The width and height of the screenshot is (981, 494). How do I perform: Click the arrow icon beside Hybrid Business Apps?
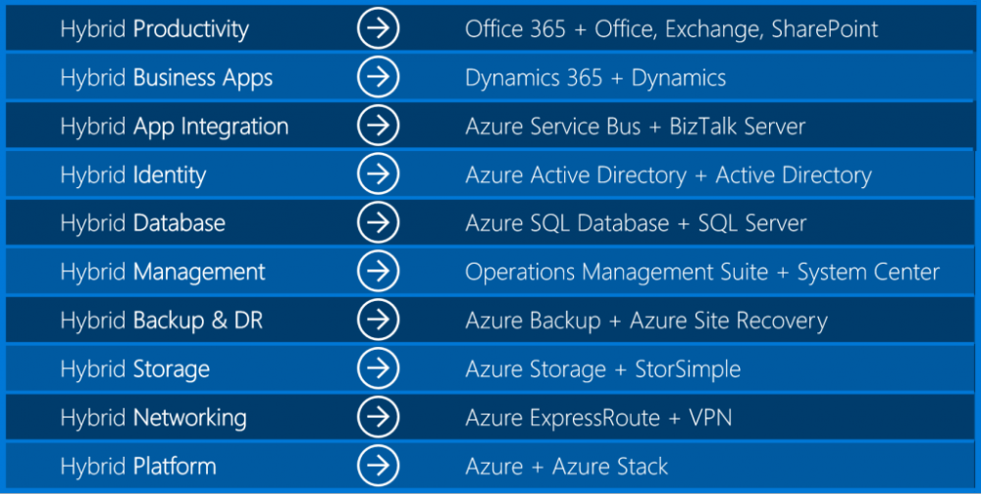pos(378,77)
